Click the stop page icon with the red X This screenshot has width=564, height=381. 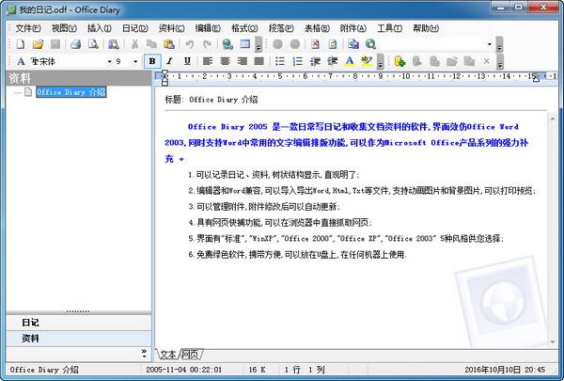click(x=315, y=44)
